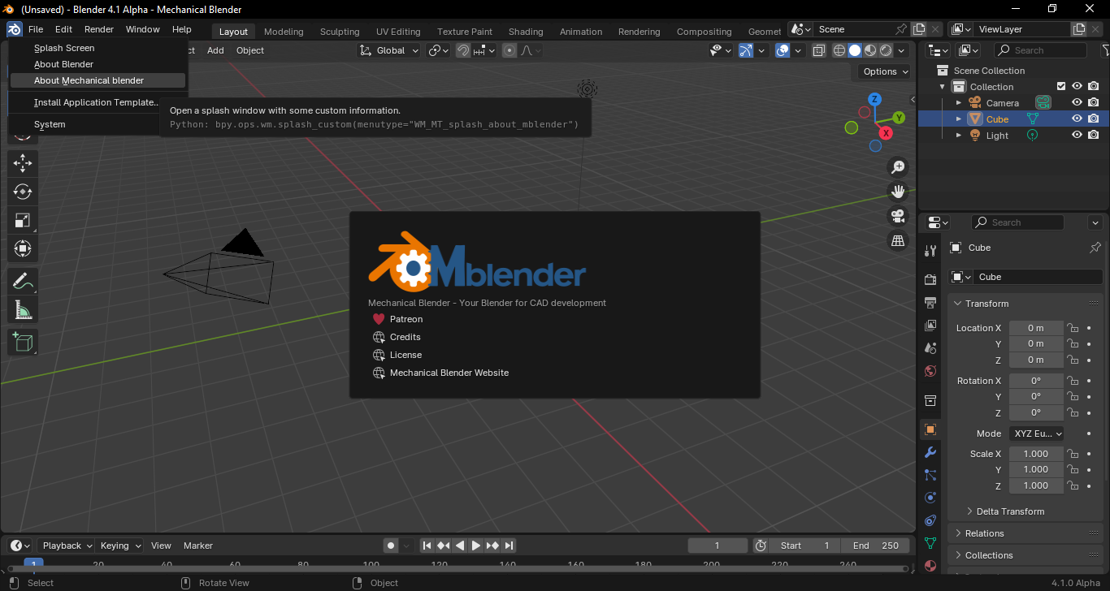
Task: Toggle X-ray mode in viewport header
Action: pos(818,50)
